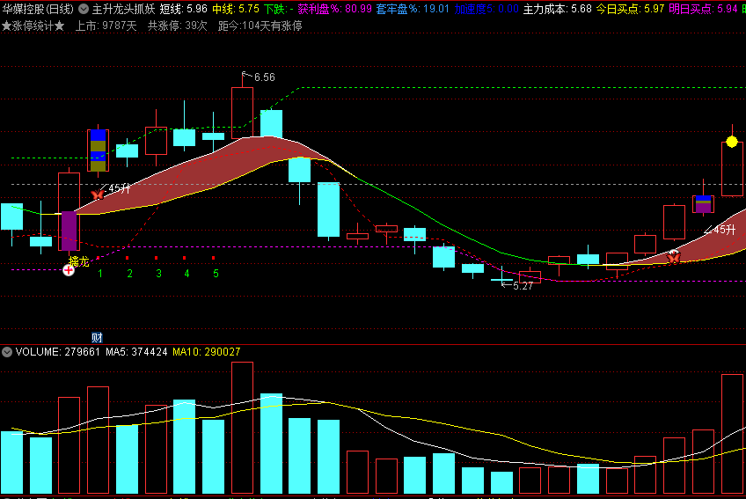746x499 pixels.
Task: Click the 6.56 high price label
Action: click(265, 77)
